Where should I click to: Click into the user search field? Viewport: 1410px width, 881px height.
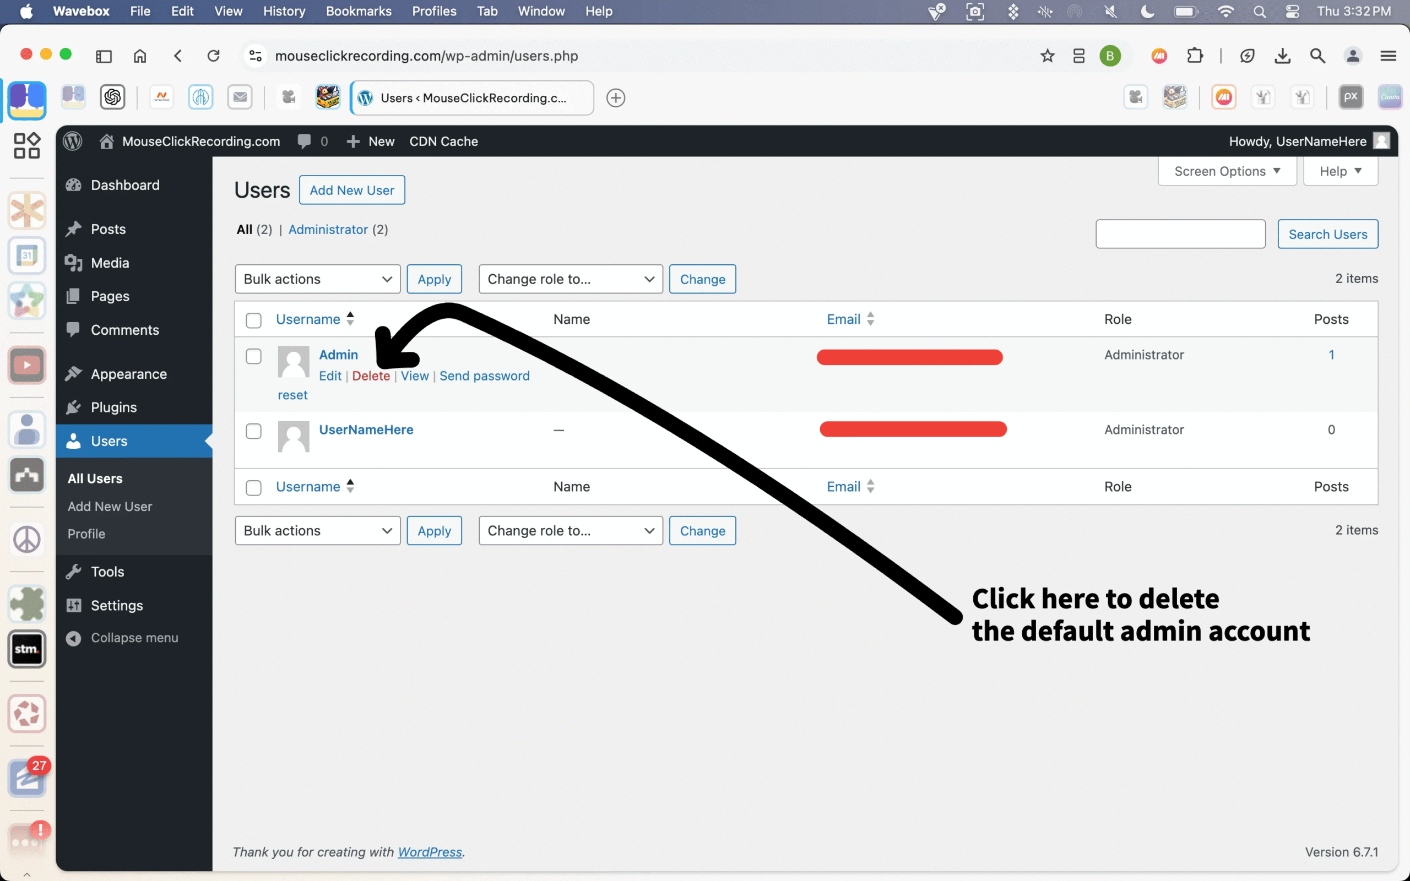coord(1180,234)
